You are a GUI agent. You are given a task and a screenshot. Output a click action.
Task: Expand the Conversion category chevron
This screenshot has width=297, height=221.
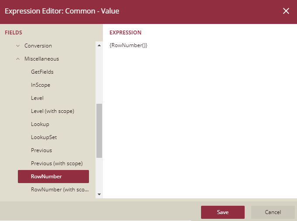pyautogui.click(x=18, y=46)
